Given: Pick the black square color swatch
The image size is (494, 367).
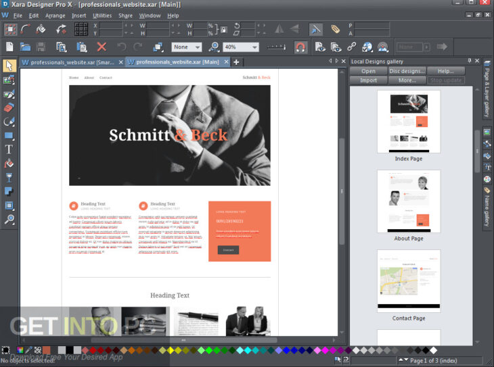Looking at the screenshot, I should point(70,350).
